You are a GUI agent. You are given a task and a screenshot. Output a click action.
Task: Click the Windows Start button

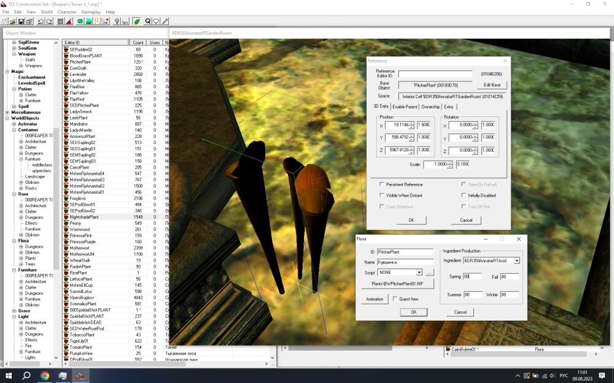(8, 376)
